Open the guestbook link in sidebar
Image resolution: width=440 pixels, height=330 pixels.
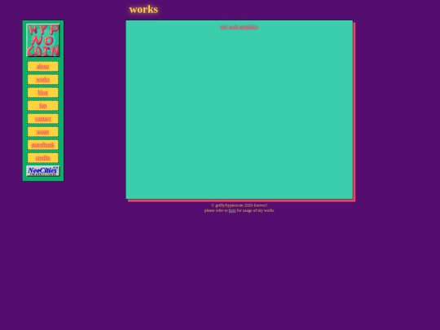pyautogui.click(x=43, y=145)
